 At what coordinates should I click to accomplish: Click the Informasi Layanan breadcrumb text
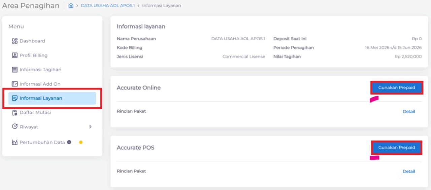(161, 6)
